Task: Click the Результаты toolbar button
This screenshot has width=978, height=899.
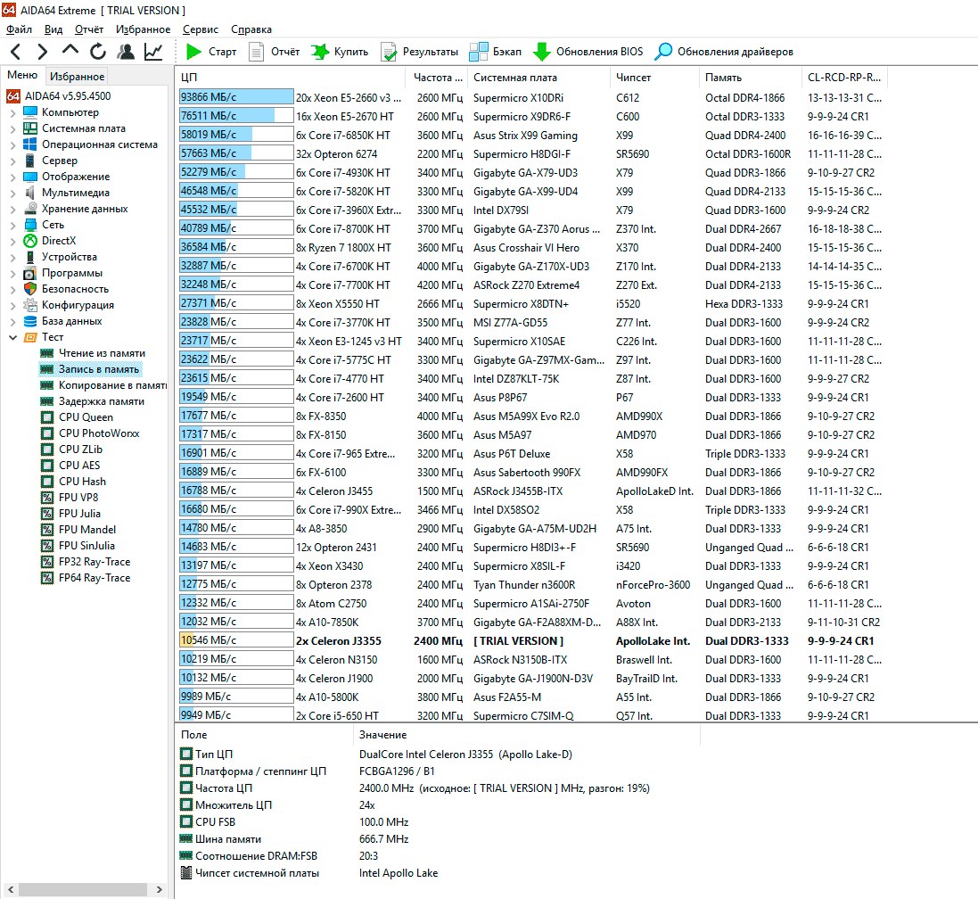Action: click(x=419, y=52)
